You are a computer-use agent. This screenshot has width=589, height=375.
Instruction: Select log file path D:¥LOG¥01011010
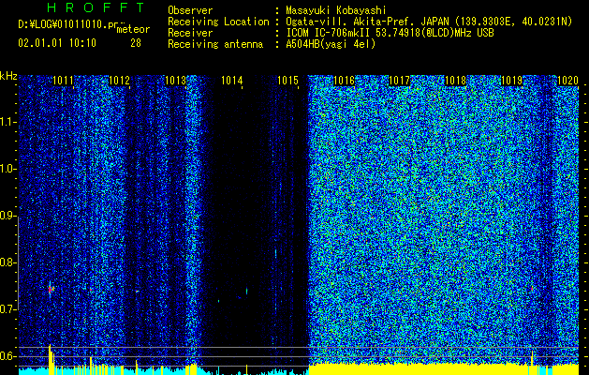[62, 24]
